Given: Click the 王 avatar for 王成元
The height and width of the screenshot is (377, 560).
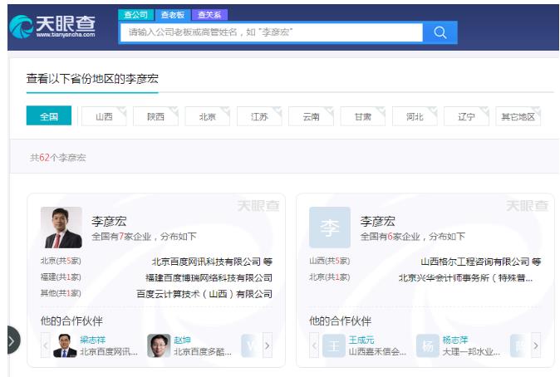Looking at the screenshot, I should [334, 345].
